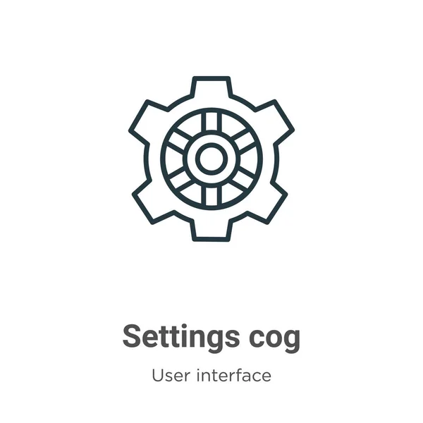This screenshot has width=423, height=423.
Task: Click the top double spoke inside the wheel
Action: tap(211, 121)
